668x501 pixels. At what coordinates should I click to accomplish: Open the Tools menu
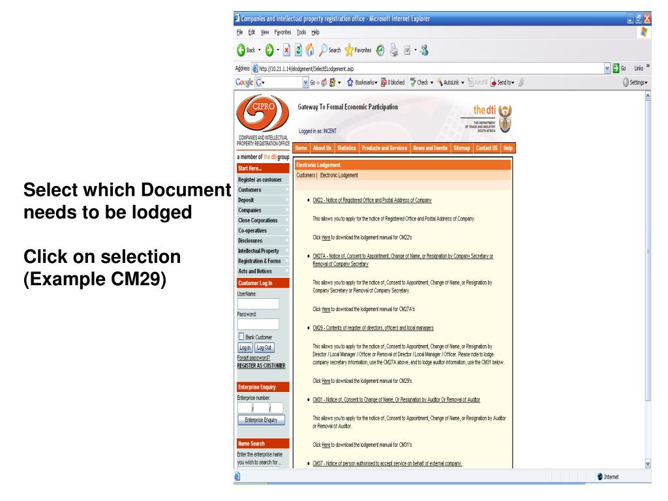coord(301,33)
